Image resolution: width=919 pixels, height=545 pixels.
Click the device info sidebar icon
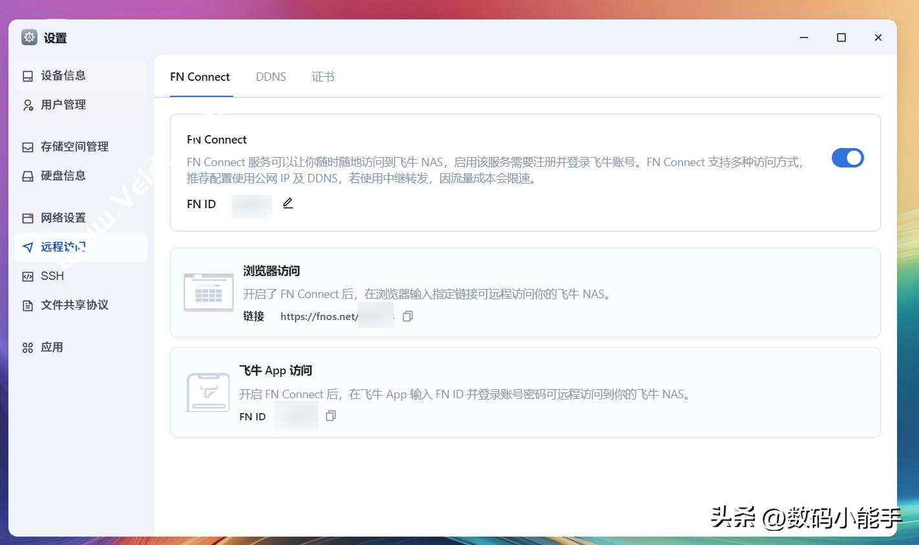pyautogui.click(x=28, y=76)
